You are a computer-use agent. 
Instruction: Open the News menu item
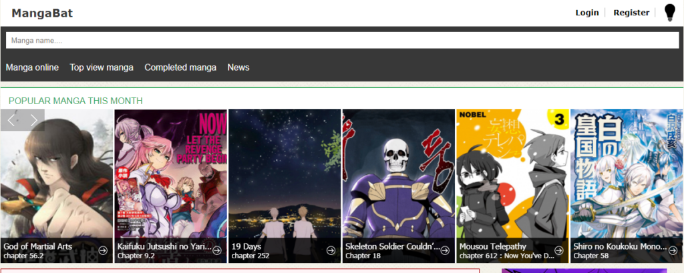coord(238,67)
